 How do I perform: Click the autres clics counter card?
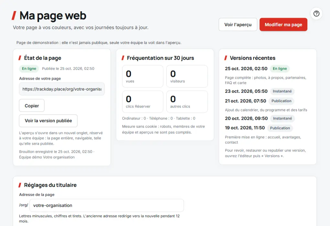(x=187, y=102)
